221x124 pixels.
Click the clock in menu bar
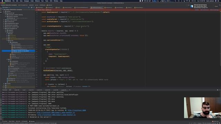point(201,1)
